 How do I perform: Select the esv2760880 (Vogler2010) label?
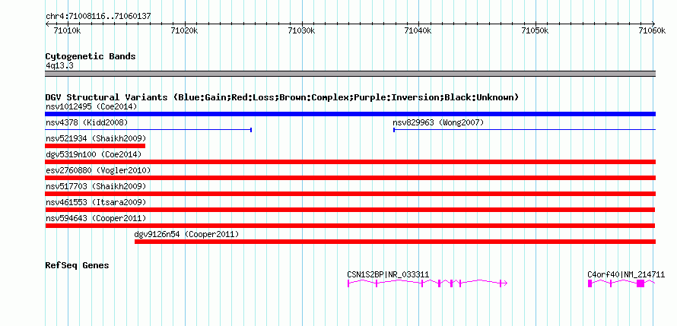tap(98, 170)
